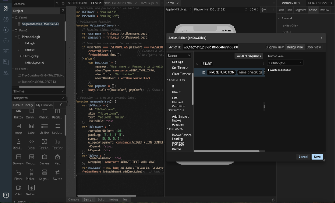
Task: Open the My Libraries tab
Action: (x=44, y=105)
